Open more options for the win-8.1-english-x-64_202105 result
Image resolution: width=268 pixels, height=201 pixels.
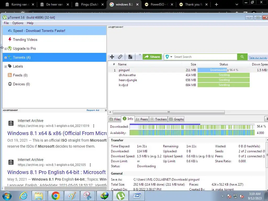point(90,165)
